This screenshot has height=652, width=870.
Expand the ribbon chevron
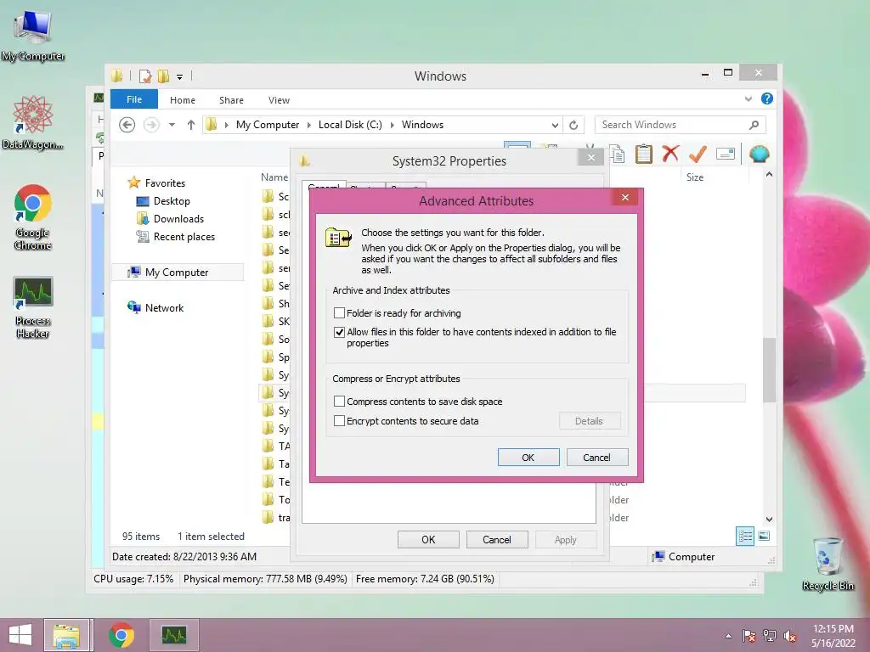[748, 98]
